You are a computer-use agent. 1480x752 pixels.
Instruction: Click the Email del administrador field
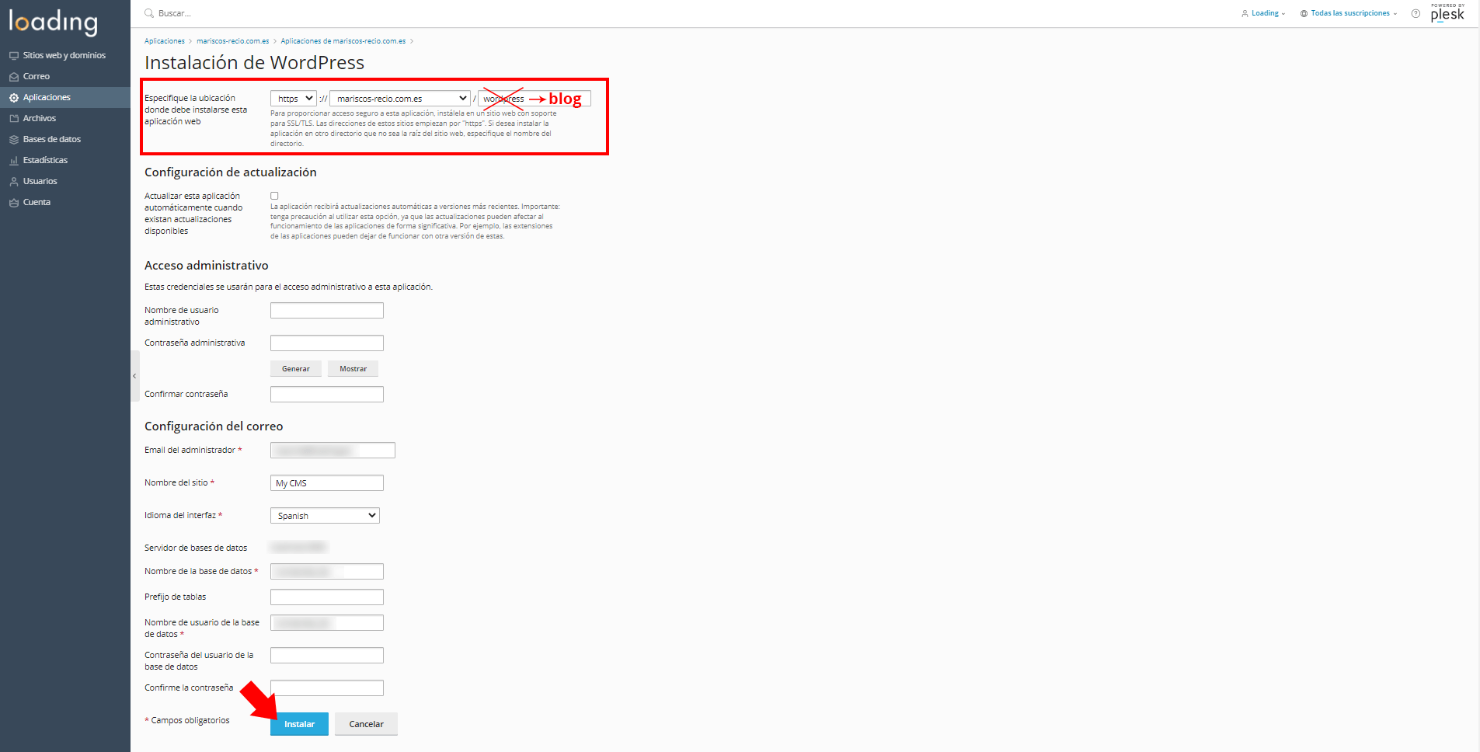point(333,451)
